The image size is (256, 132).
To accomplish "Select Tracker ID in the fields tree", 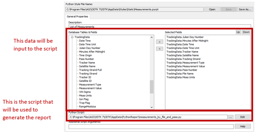I will tap(85, 77).
